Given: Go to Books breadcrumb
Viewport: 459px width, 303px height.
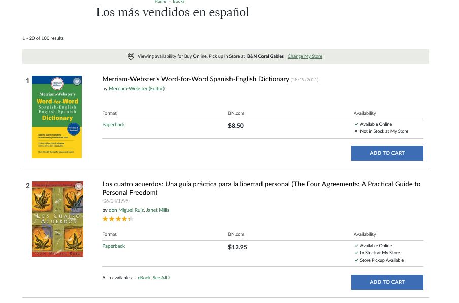Looking at the screenshot, I should [x=179, y=2].
